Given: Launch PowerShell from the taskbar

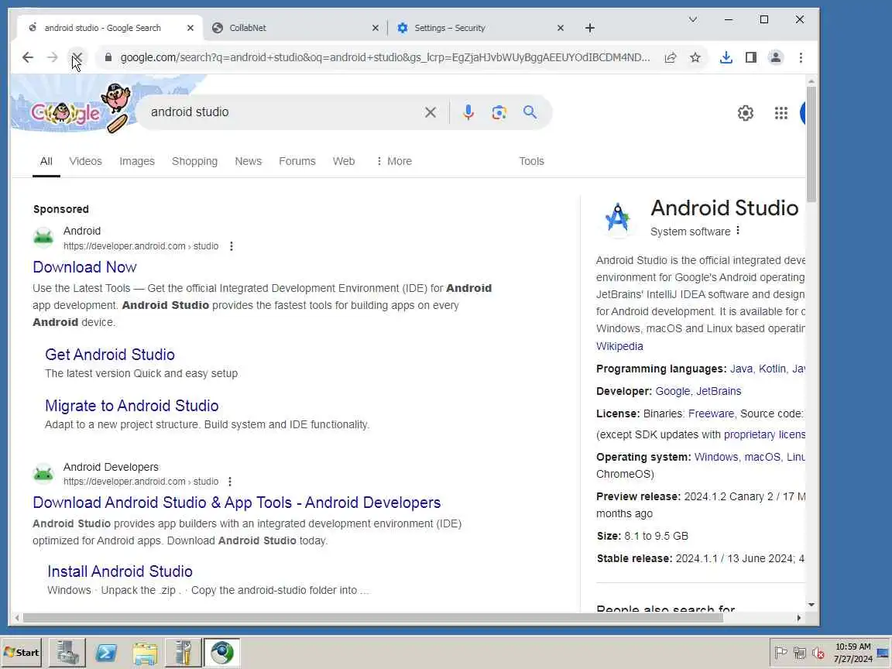Looking at the screenshot, I should click(106, 653).
